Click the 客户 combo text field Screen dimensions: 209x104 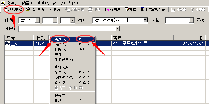(x=118, y=20)
